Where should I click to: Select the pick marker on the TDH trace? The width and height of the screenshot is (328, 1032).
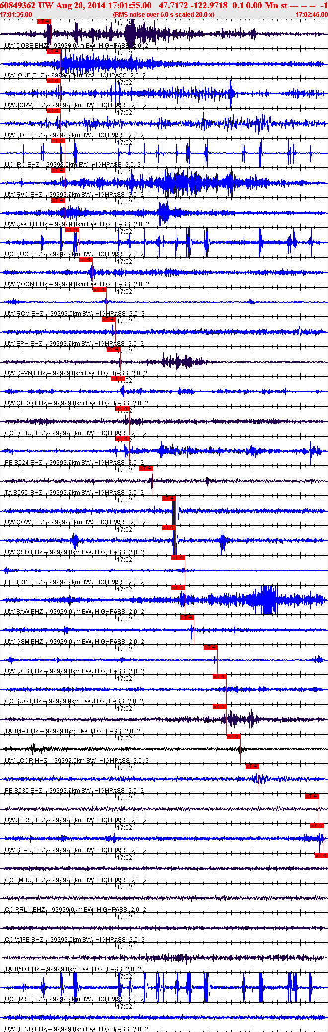[53, 111]
